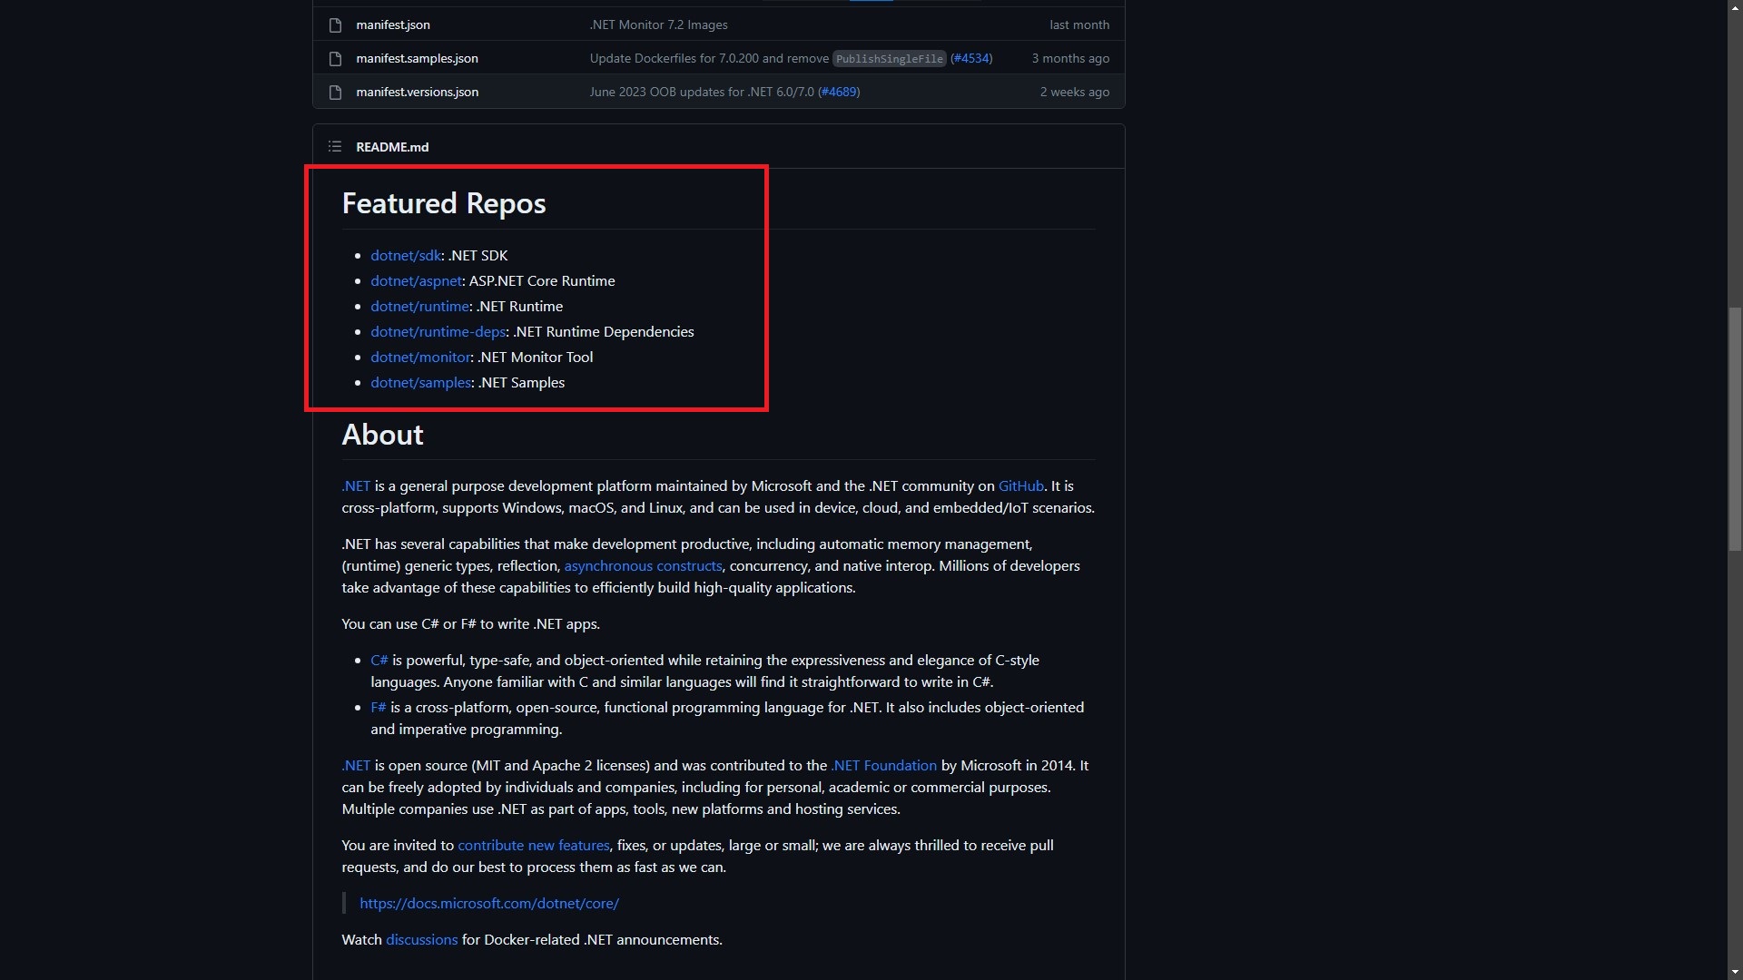Open the manifest.versions.json file

pos(417,92)
